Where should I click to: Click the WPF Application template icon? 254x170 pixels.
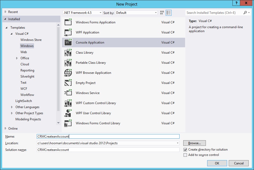[x=68, y=32]
